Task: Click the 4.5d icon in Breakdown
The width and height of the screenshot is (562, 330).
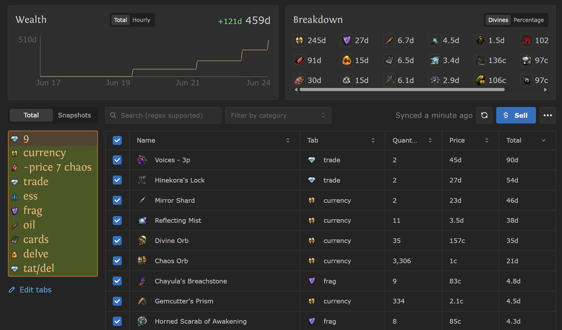Action: [434, 40]
